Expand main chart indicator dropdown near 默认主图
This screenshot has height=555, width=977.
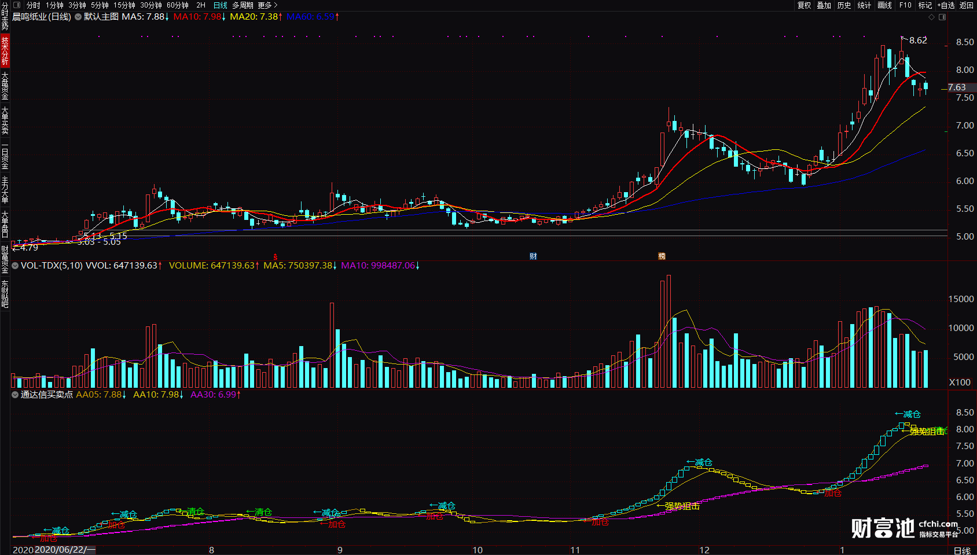78,17
